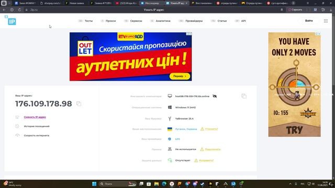Click the proxy network icon
Viewport: 335px width, 188px height.
170,149
